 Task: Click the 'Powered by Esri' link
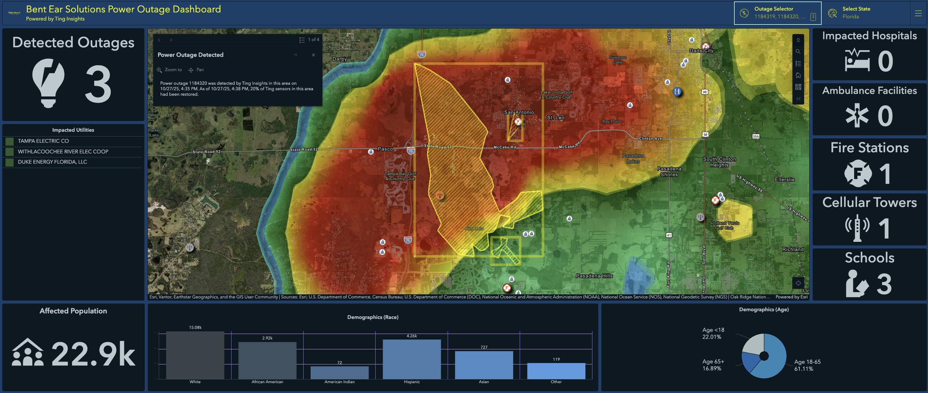tap(791, 297)
